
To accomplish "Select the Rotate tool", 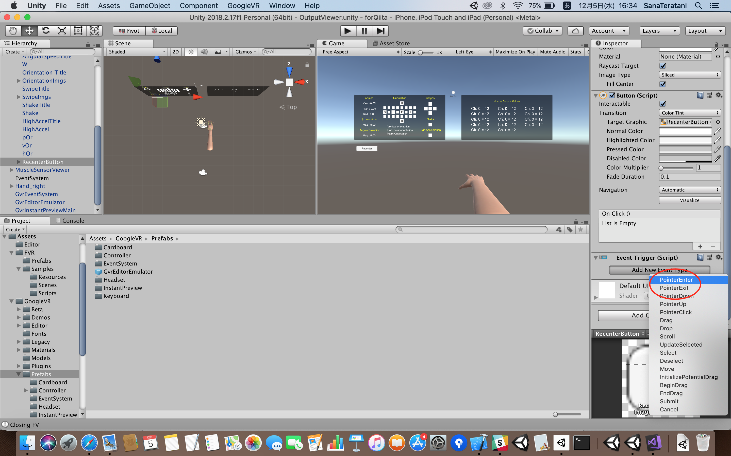I will 46,31.
